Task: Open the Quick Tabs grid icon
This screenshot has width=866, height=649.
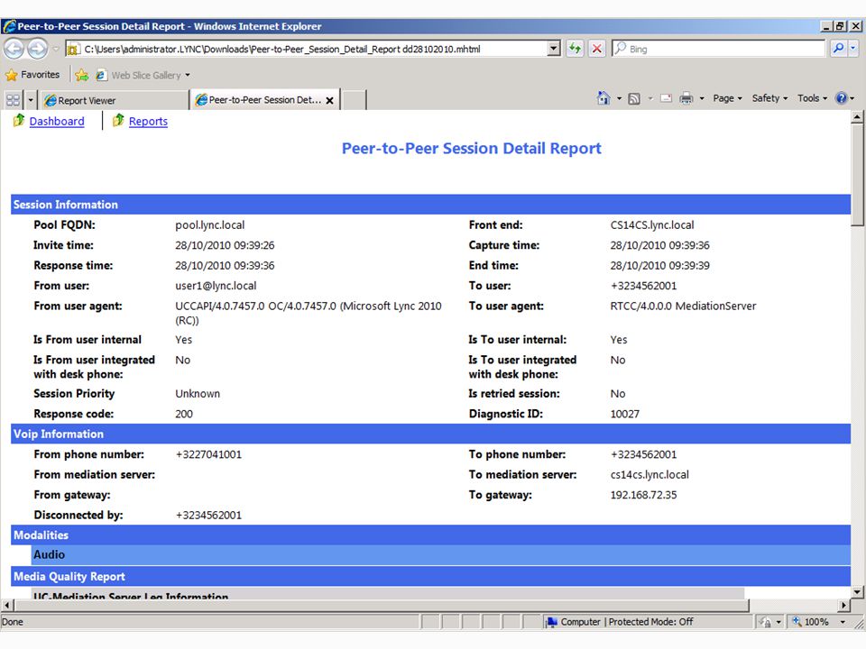Action: click(x=13, y=100)
